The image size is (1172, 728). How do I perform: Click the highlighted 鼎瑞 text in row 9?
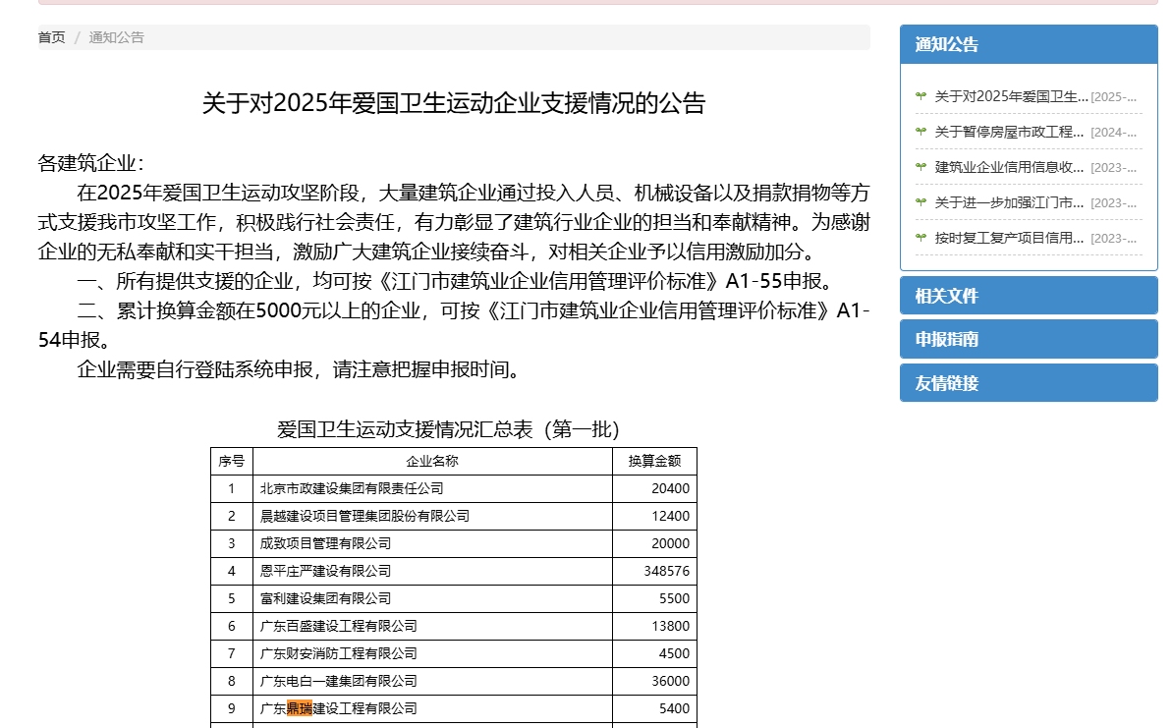(299, 708)
